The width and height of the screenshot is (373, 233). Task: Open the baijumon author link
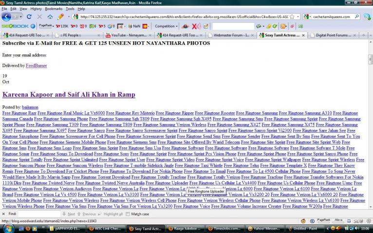click(x=30, y=108)
